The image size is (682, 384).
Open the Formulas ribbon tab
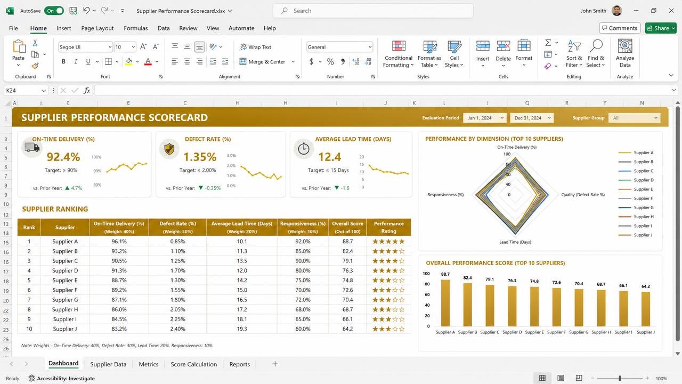click(136, 28)
